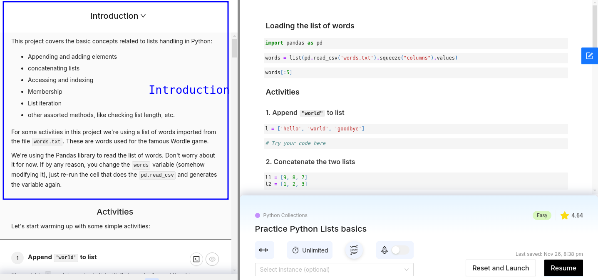Toggle the eye icon on Append 'world' activity
598x280 pixels.
(212, 259)
